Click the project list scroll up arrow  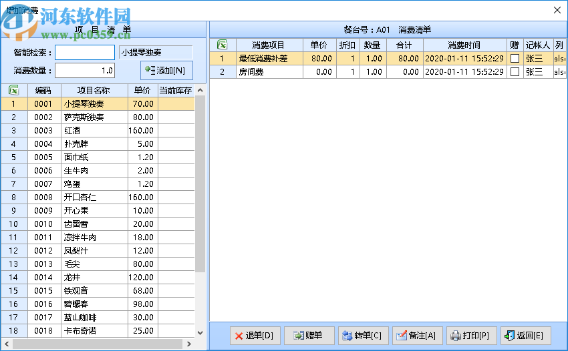(200, 90)
